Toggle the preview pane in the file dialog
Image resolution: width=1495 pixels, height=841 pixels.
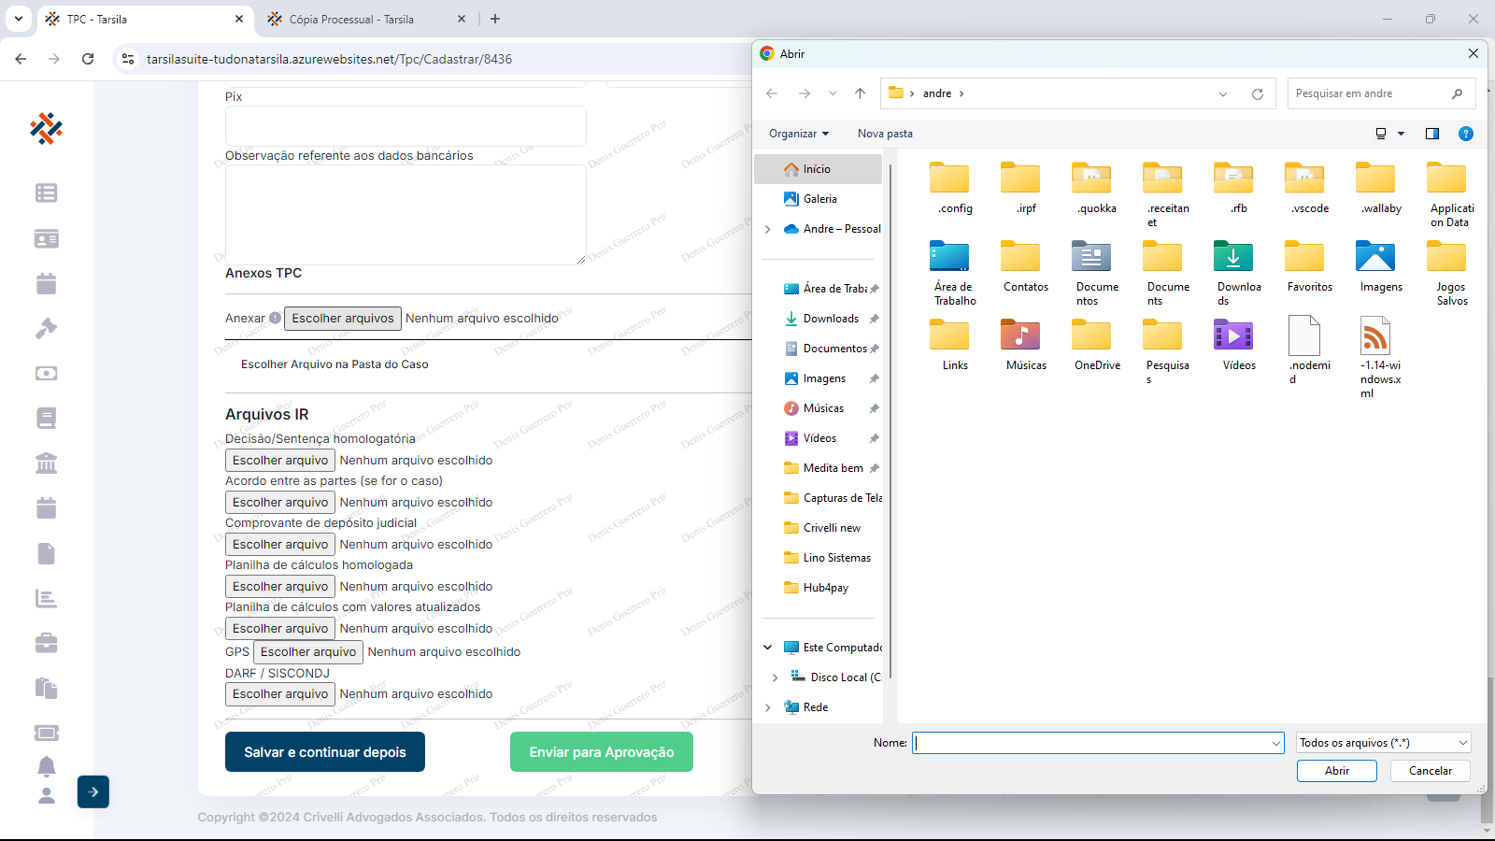(x=1431, y=134)
